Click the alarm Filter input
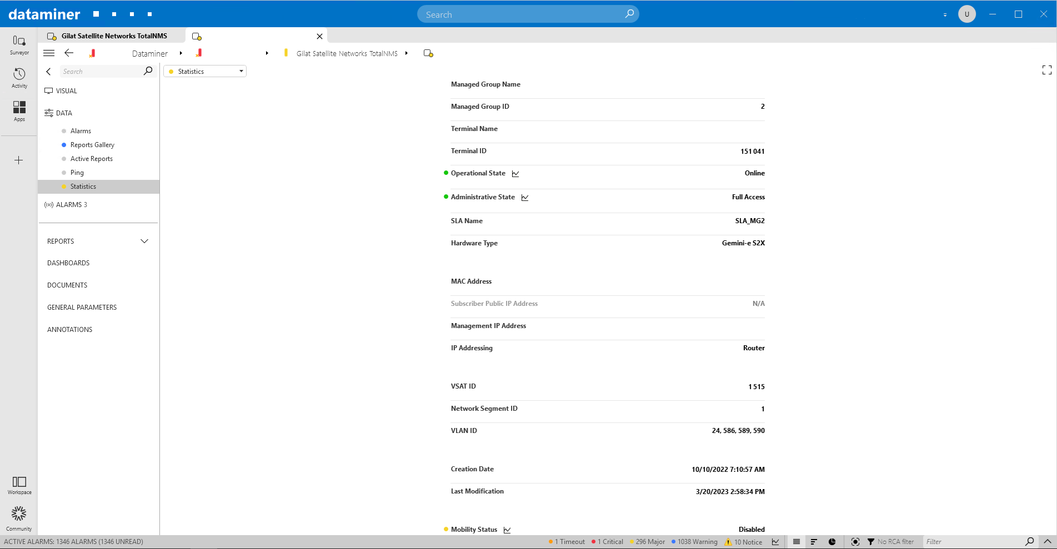The width and height of the screenshot is (1057, 549). (972, 542)
